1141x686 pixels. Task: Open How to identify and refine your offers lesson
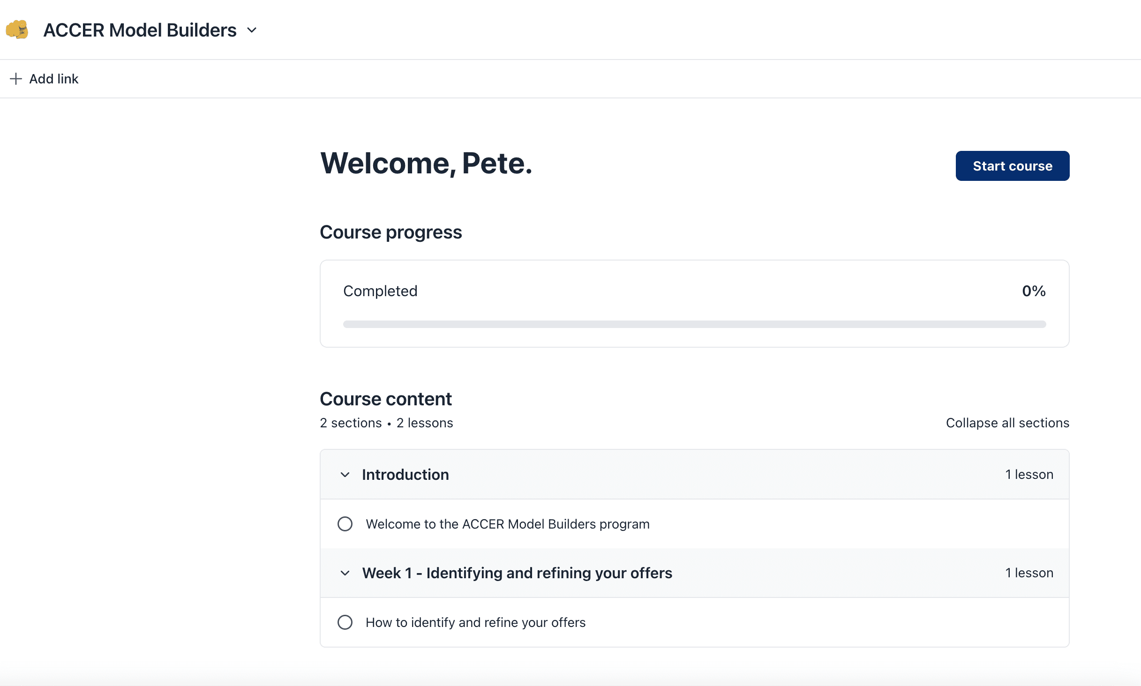point(475,622)
